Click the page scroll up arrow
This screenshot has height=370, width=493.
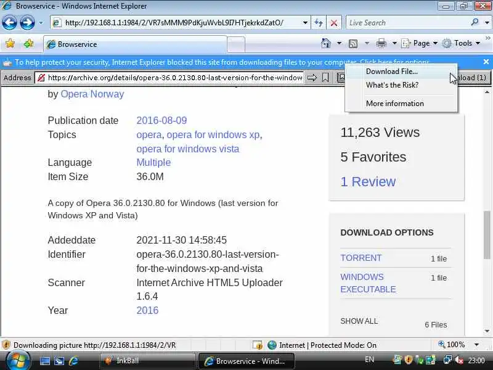pos(487,92)
